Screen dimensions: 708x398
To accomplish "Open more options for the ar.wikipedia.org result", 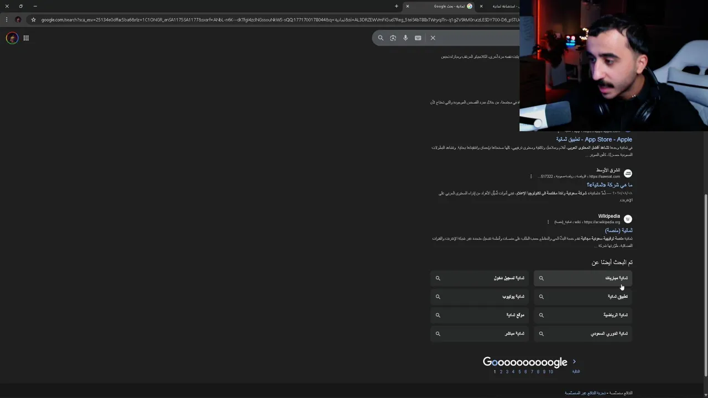I will click(548, 222).
